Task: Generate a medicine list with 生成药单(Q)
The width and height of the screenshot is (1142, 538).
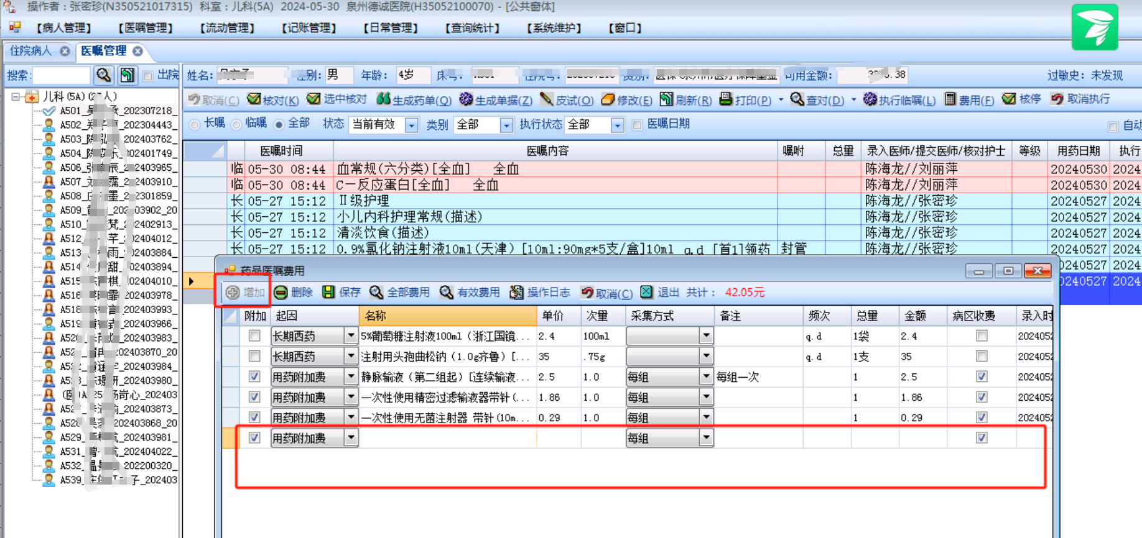Action: (x=414, y=100)
